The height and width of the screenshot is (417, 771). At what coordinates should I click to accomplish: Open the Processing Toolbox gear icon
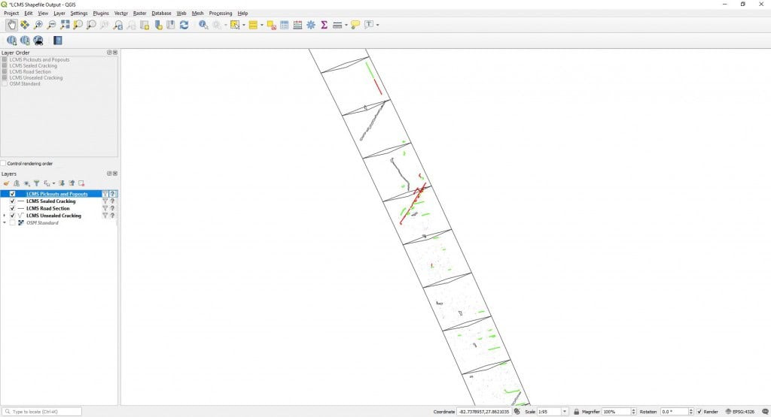[311, 25]
